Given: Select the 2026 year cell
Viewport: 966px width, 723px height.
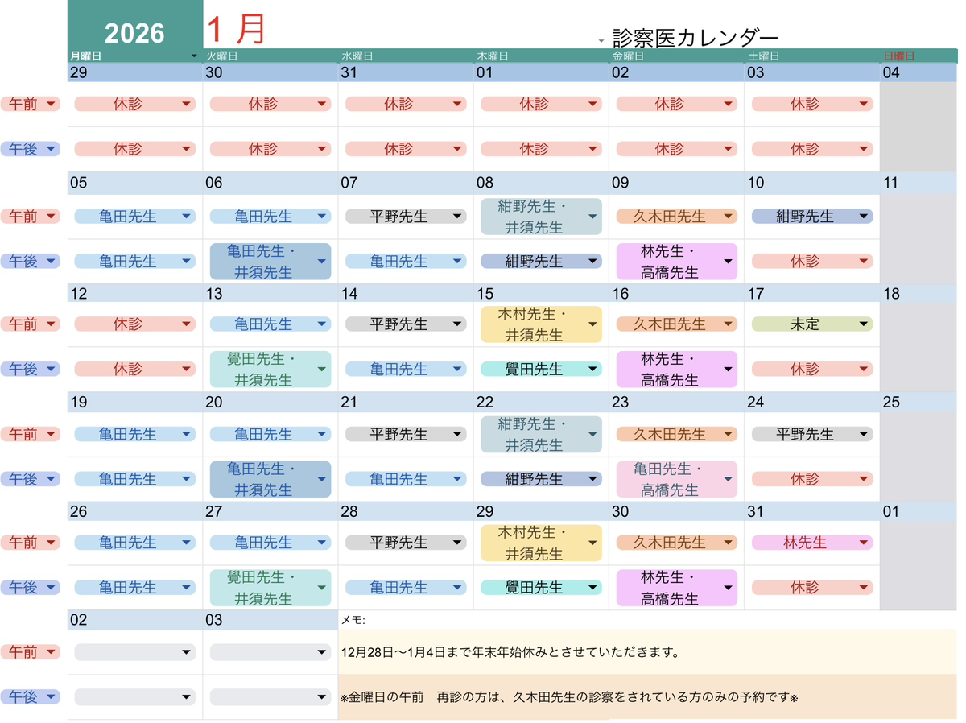Looking at the screenshot, I should point(134,32).
